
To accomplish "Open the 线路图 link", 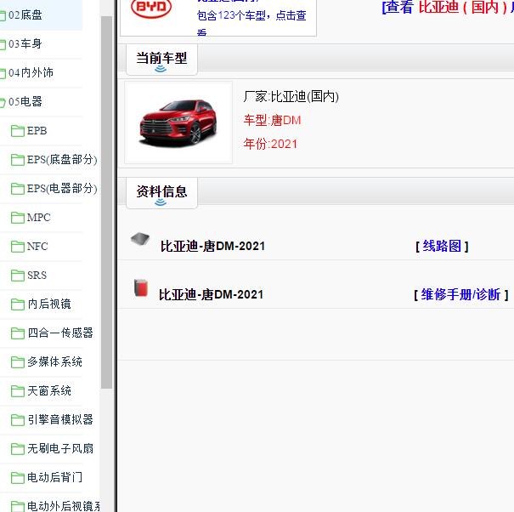I will click(x=442, y=246).
